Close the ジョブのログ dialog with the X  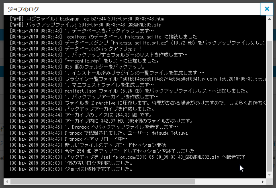(x=266, y=9)
